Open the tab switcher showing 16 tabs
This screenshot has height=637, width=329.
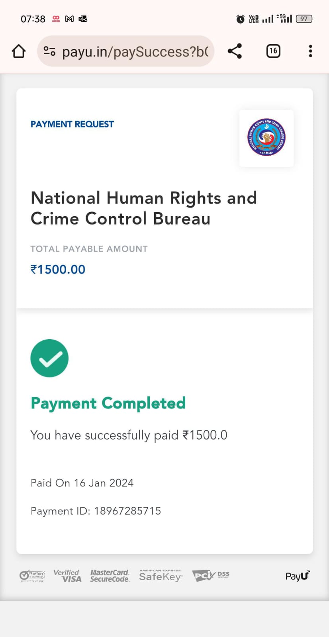pyautogui.click(x=273, y=51)
